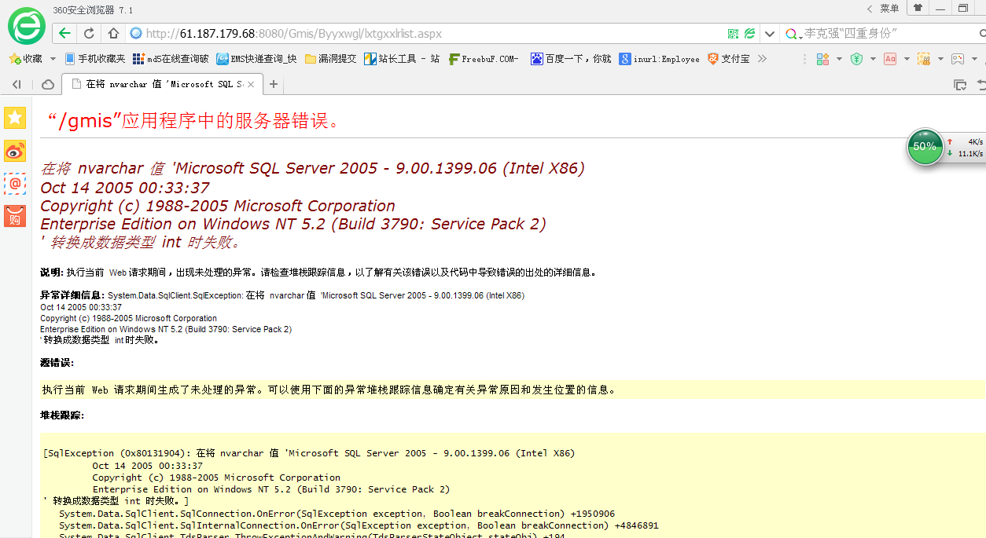
Task: Open the 站长工具 bookmark
Action: [402, 59]
